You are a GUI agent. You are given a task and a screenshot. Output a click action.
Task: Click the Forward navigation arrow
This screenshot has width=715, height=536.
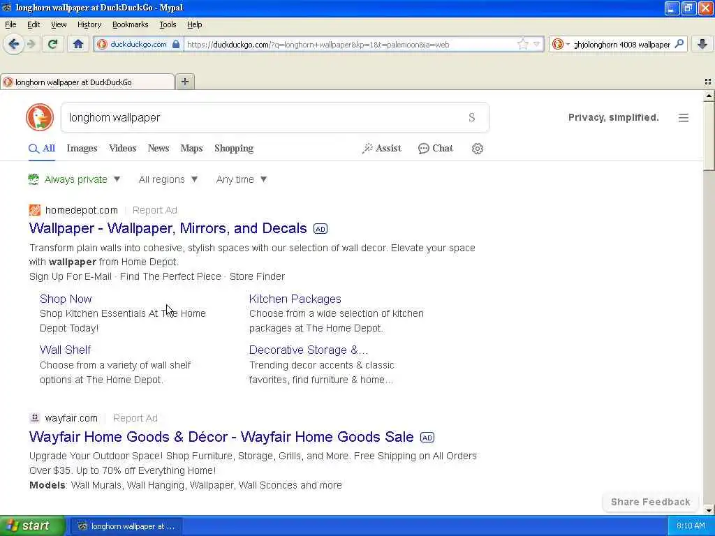[x=31, y=44]
